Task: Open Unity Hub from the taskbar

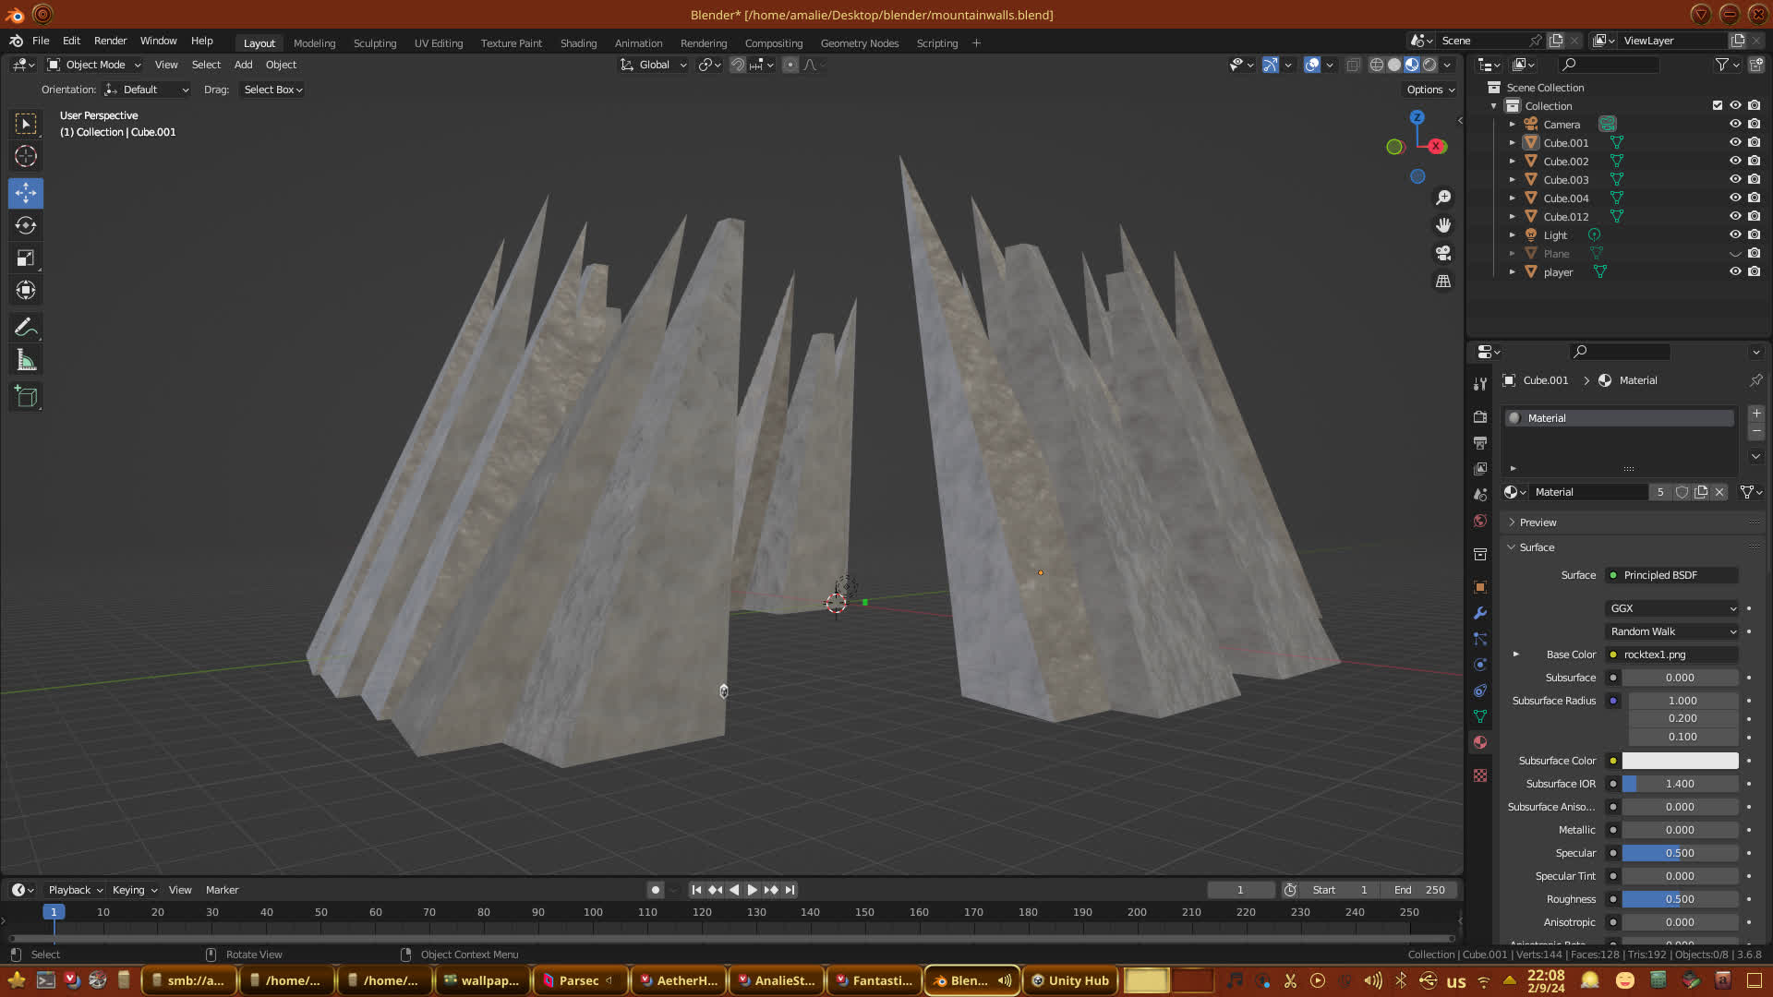Action: pyautogui.click(x=1069, y=980)
